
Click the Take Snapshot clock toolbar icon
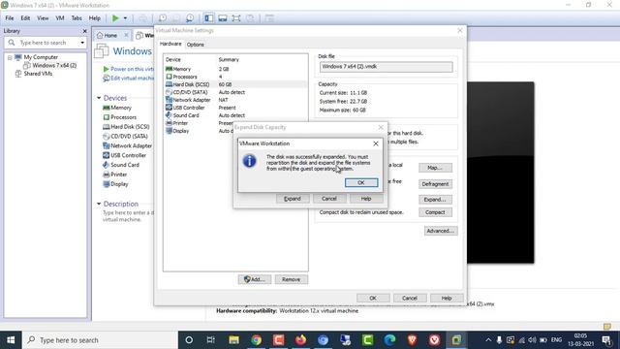[x=163, y=18]
